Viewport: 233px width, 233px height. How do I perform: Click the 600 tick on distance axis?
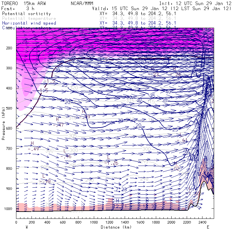[x=63, y=222]
